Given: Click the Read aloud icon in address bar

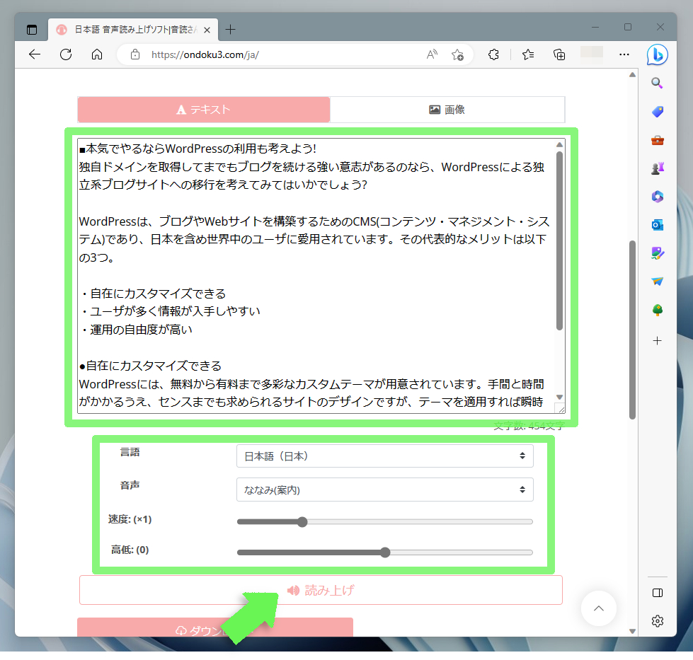Looking at the screenshot, I should (x=432, y=54).
